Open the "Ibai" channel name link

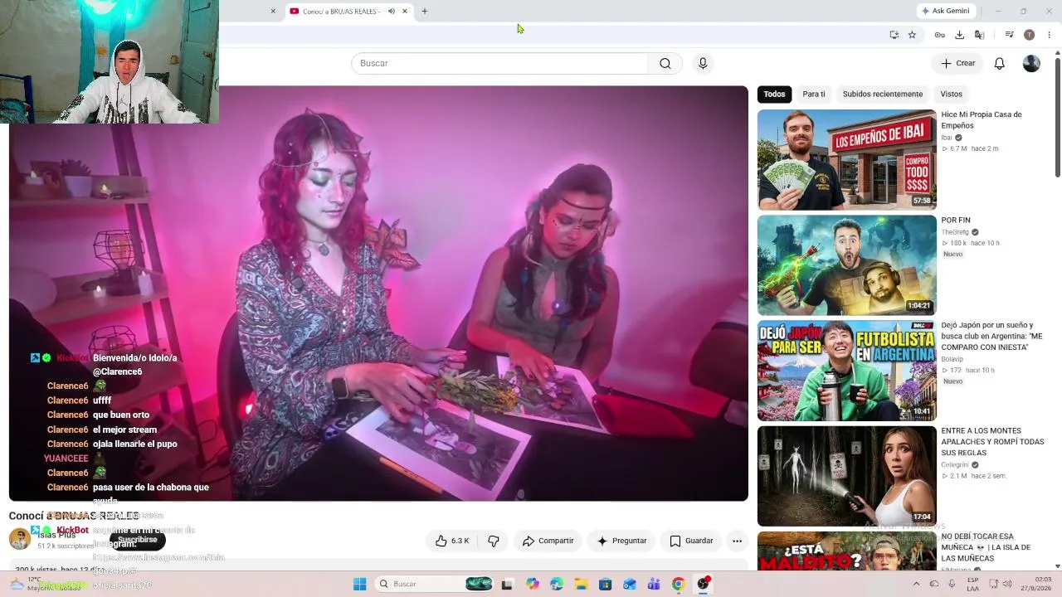(x=947, y=138)
